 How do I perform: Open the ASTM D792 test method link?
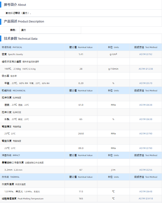point(146,54)
